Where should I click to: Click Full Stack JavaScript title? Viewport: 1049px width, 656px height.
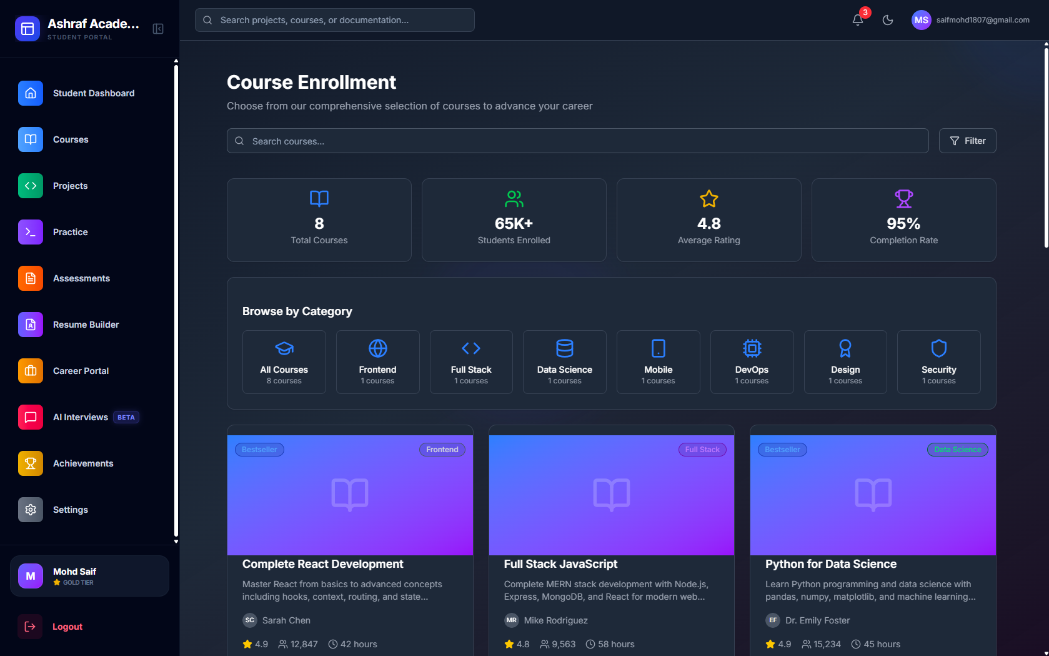tap(560, 564)
